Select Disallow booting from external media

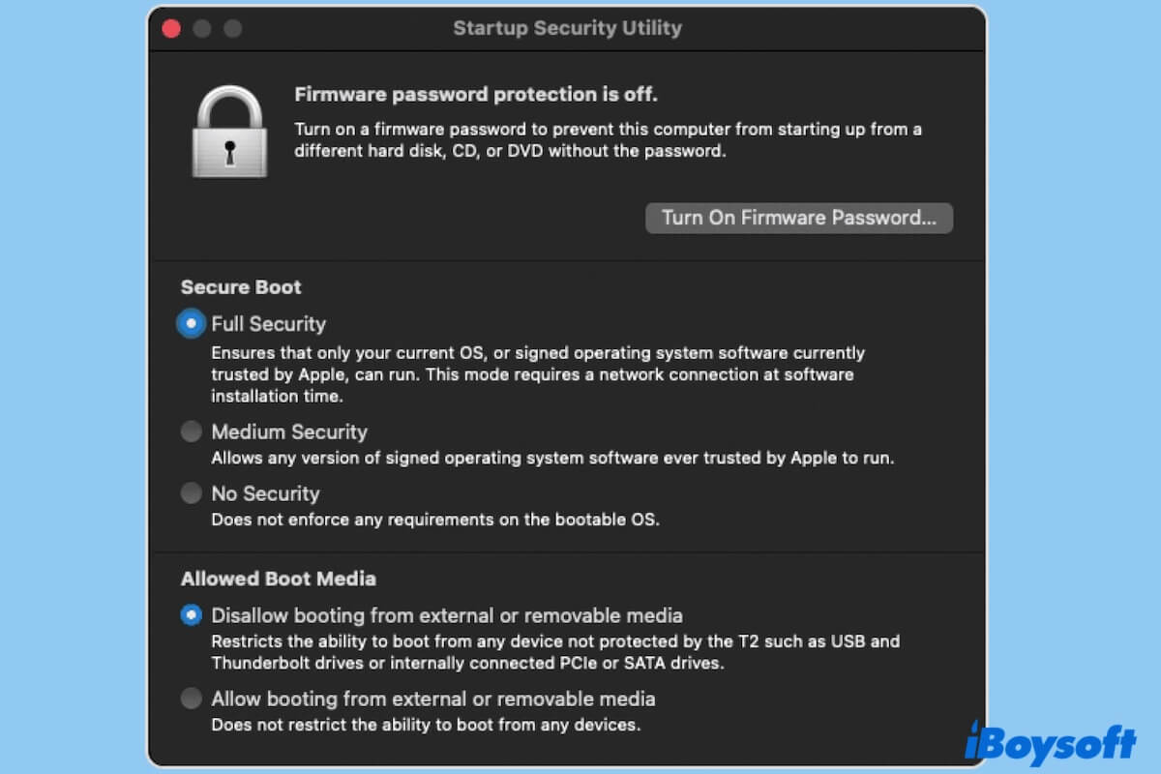point(192,615)
